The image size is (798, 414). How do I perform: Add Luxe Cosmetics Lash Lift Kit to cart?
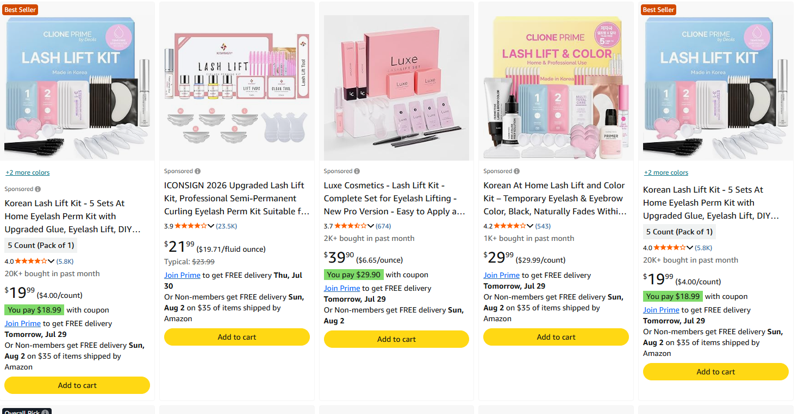pyautogui.click(x=396, y=339)
